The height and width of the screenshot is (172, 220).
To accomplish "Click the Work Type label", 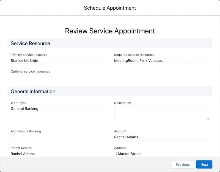I will tap(18, 103).
